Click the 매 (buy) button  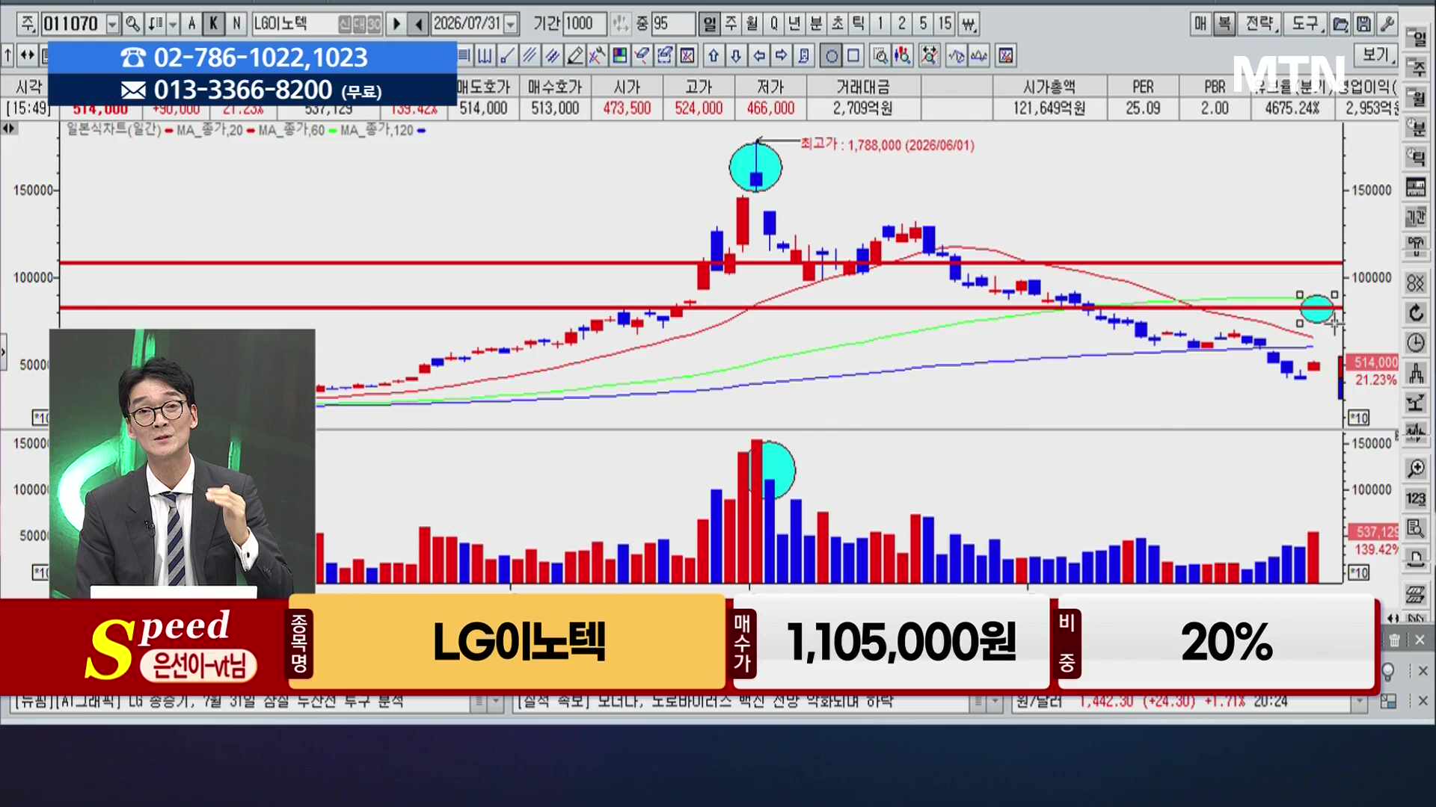(x=1200, y=24)
